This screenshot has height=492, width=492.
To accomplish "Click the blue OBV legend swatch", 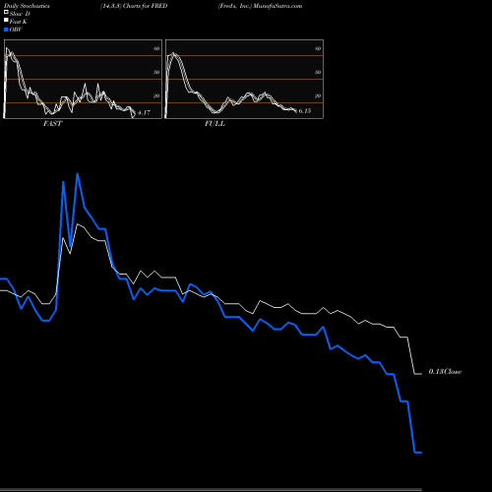I will point(6,30).
